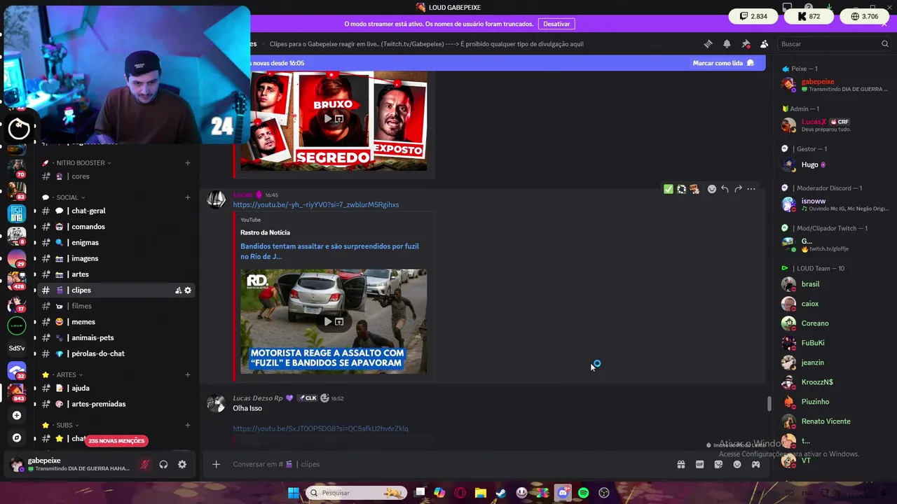Open the LOUD server icon
This screenshot has width=897, height=504.
point(17,325)
